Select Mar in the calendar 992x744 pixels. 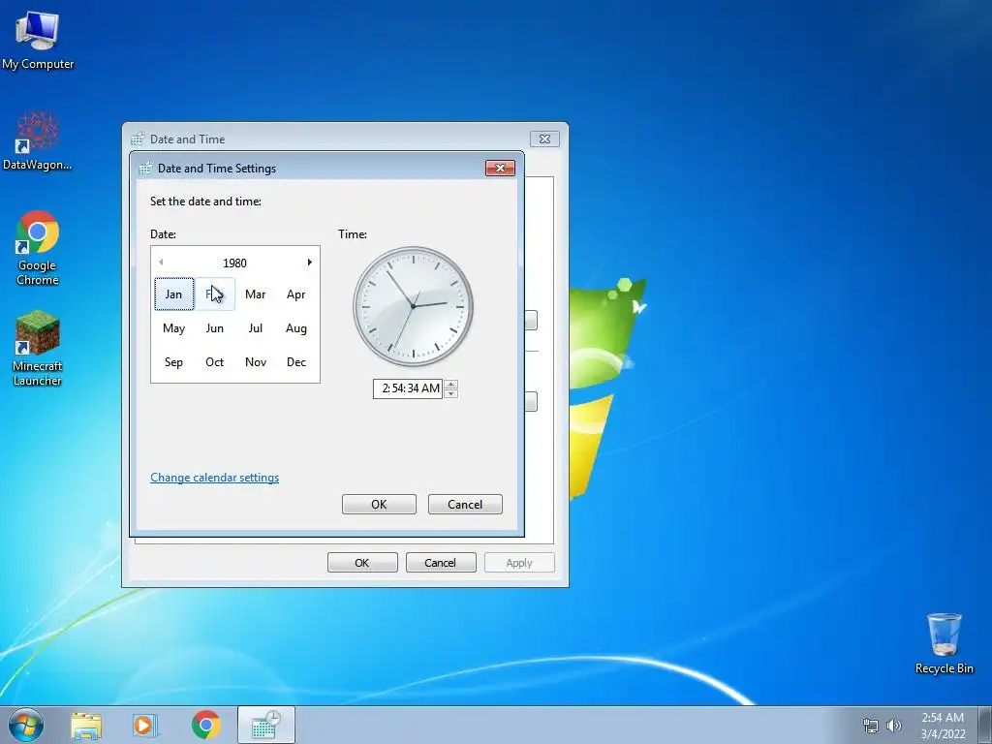pos(256,294)
